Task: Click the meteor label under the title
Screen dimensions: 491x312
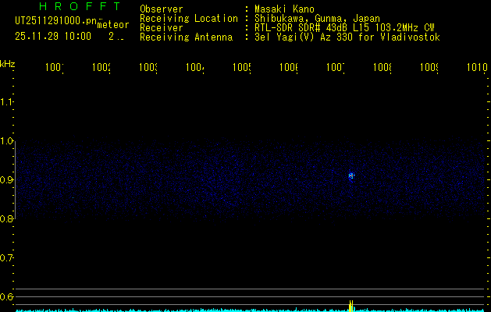Action: click(x=113, y=25)
